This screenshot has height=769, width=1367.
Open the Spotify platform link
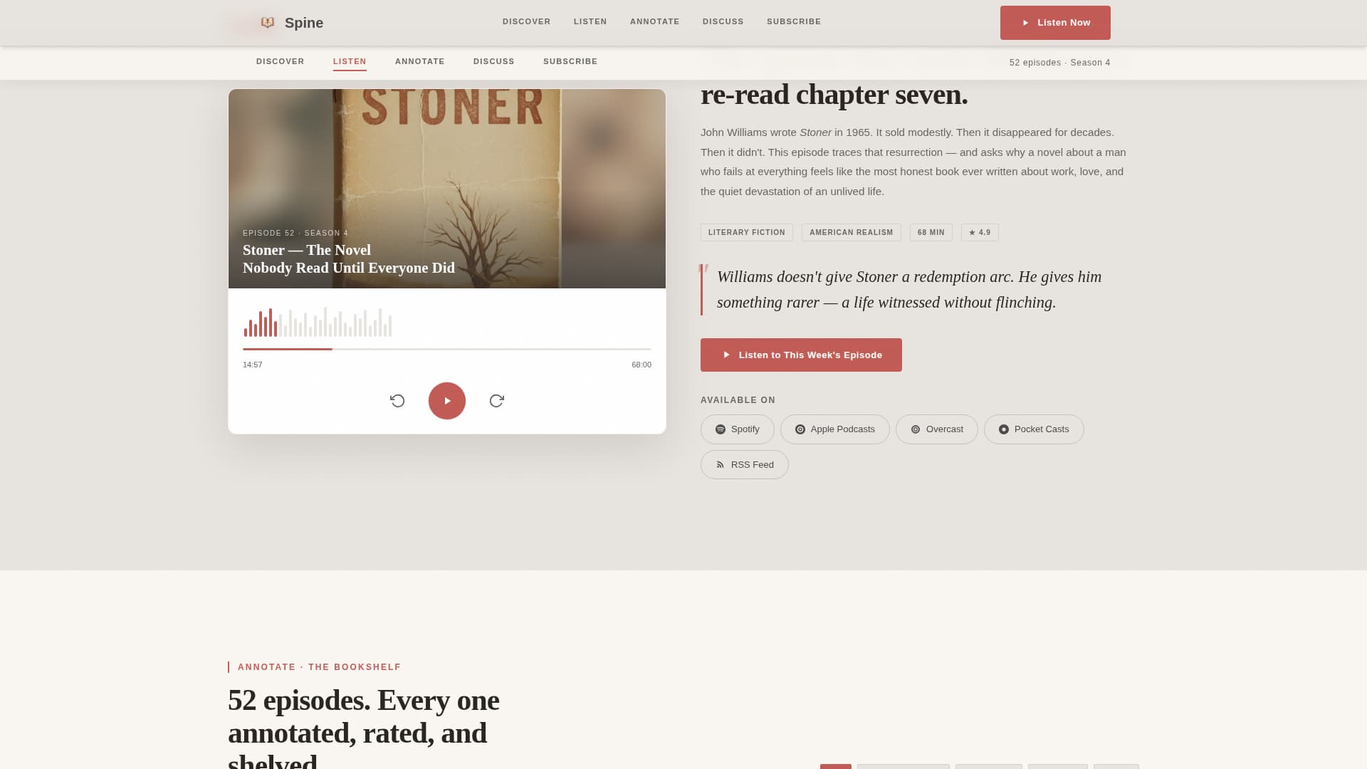[x=738, y=429]
